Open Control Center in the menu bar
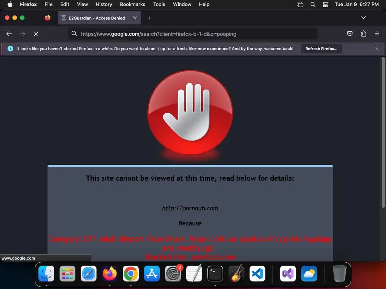 click(325, 5)
